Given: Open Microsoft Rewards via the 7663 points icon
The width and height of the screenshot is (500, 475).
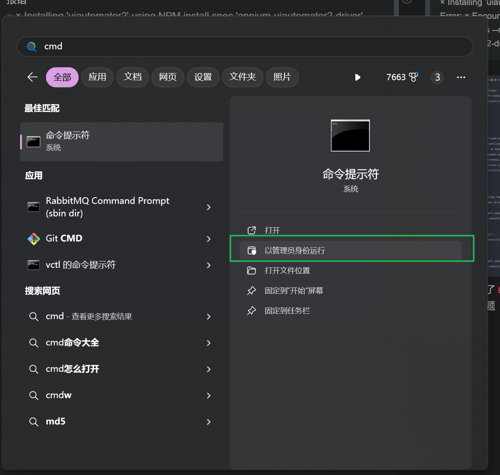Looking at the screenshot, I should (401, 77).
